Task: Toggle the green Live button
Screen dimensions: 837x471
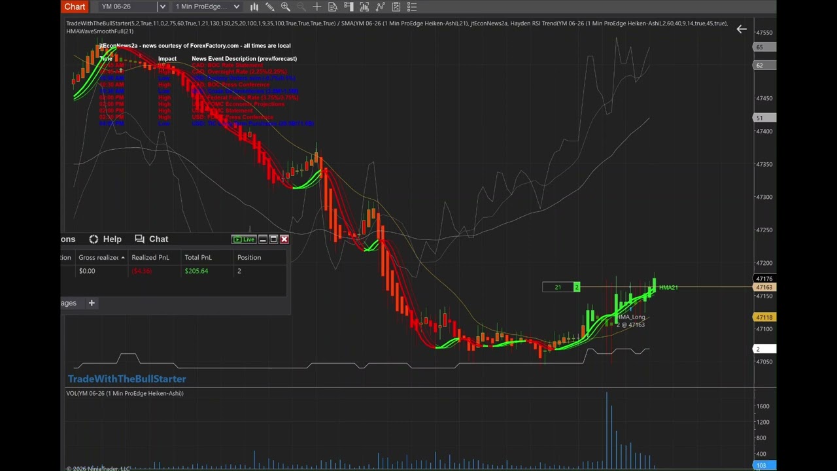Action: point(244,239)
